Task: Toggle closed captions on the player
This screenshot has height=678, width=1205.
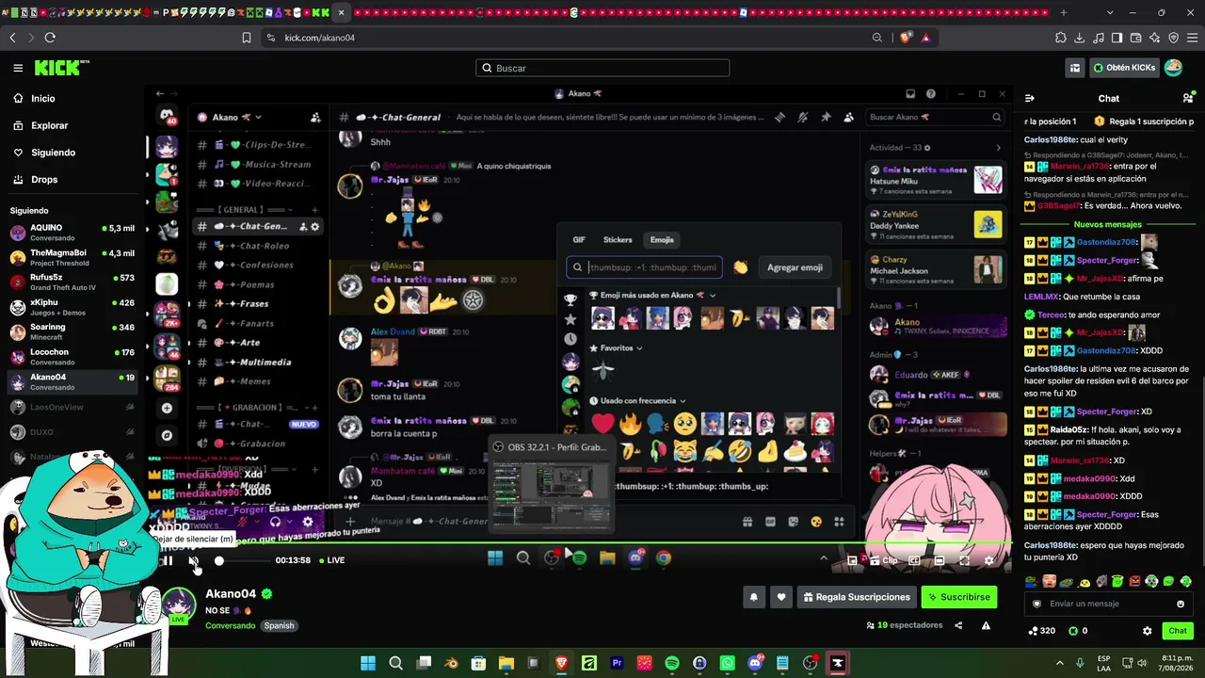Action: [x=914, y=560]
